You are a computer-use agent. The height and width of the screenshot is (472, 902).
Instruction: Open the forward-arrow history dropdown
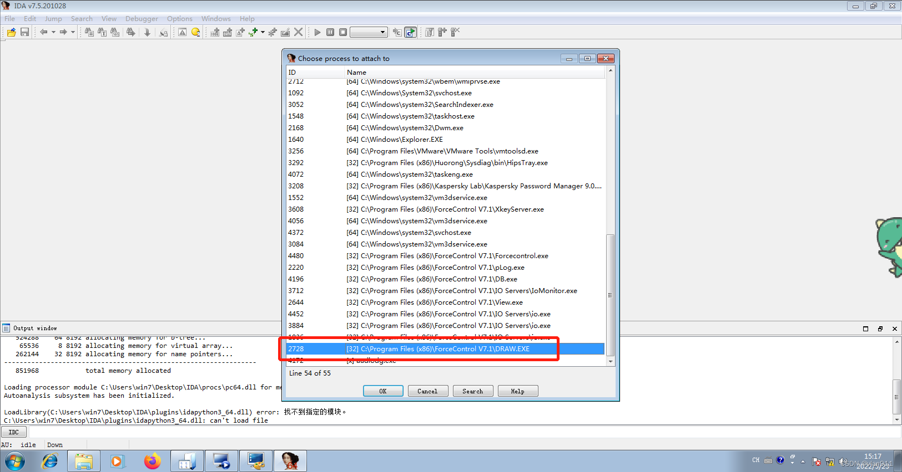[x=73, y=32]
